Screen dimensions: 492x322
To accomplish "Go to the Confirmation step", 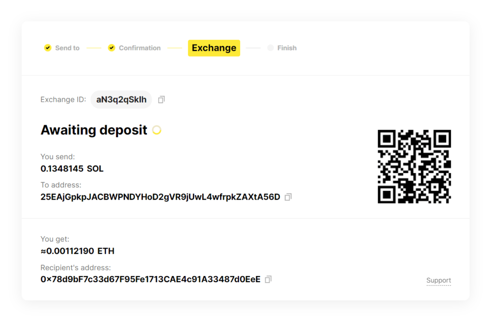I will point(140,48).
